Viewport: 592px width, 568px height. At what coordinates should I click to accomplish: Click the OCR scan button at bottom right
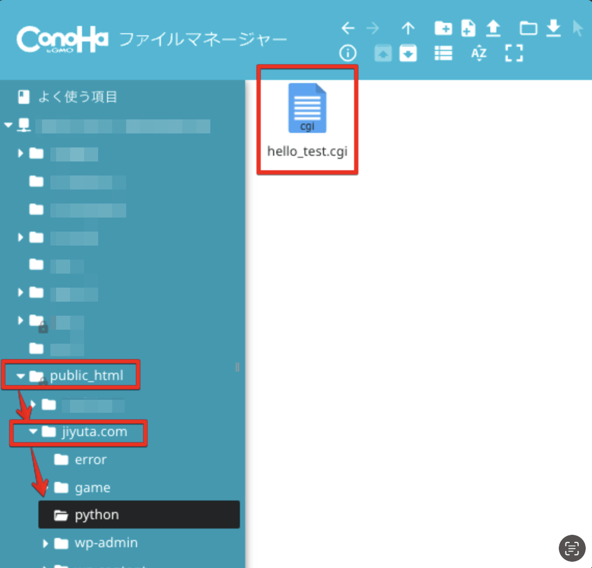click(572, 548)
